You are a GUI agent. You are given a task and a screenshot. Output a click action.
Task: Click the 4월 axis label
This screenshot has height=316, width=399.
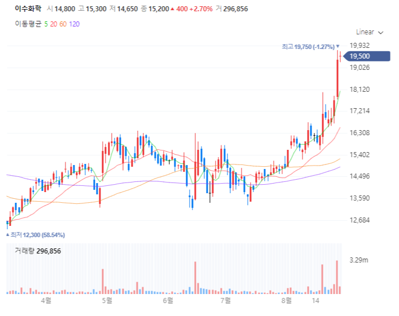tap(46, 300)
